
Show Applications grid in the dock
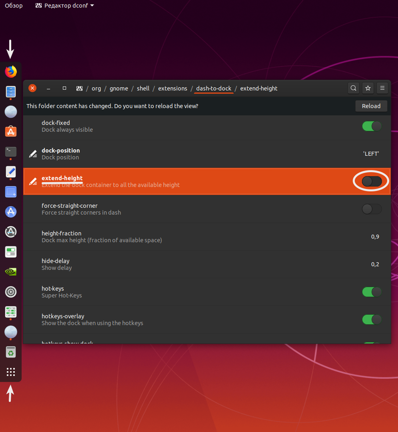tap(11, 372)
